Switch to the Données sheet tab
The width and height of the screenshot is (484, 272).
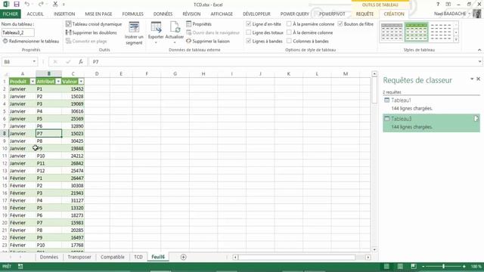pyautogui.click(x=49, y=257)
